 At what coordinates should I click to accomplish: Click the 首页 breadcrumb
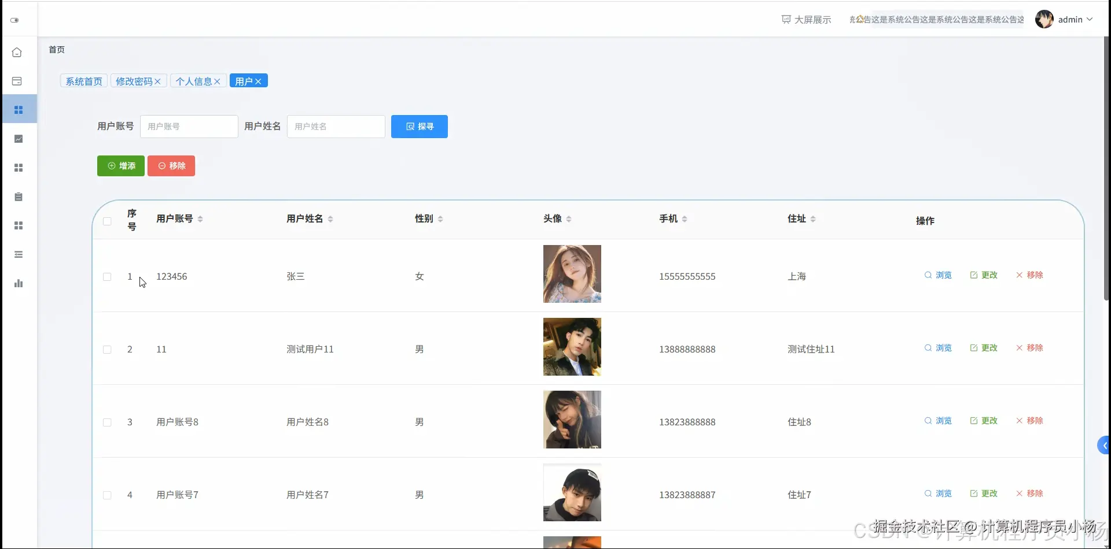click(57, 50)
